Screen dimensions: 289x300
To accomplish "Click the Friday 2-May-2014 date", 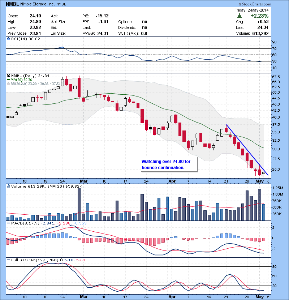I will pos(251,10).
